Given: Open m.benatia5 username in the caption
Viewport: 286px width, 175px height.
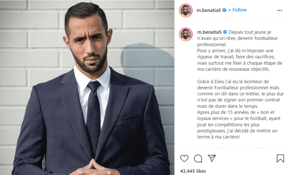Looking at the screenshot, I should (x=209, y=32).
